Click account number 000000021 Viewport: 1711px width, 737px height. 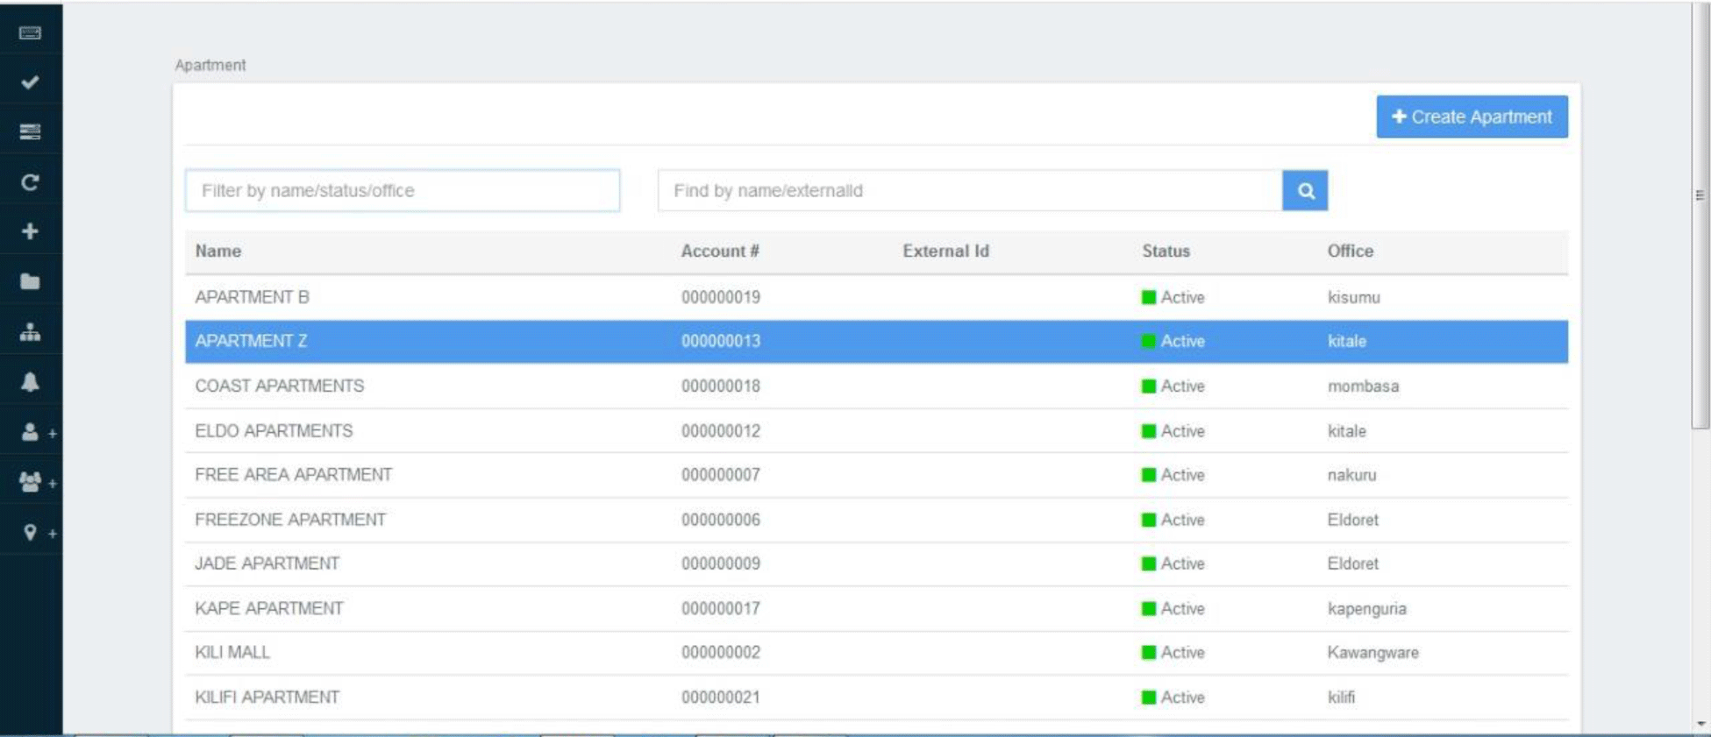(x=720, y=698)
